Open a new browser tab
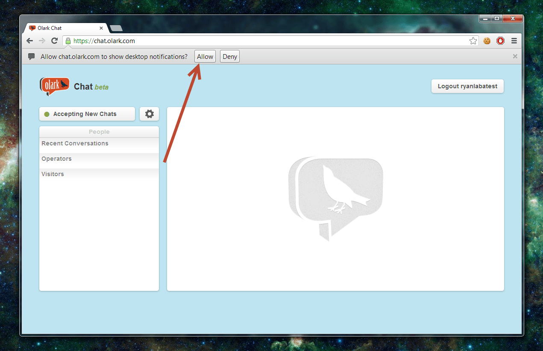The image size is (543, 351). pyautogui.click(x=116, y=28)
